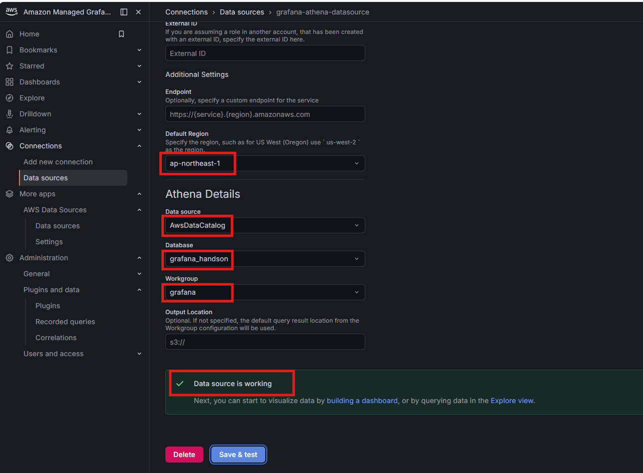Click the Connections icon
Screen dimensions: 643x473
tap(9, 146)
